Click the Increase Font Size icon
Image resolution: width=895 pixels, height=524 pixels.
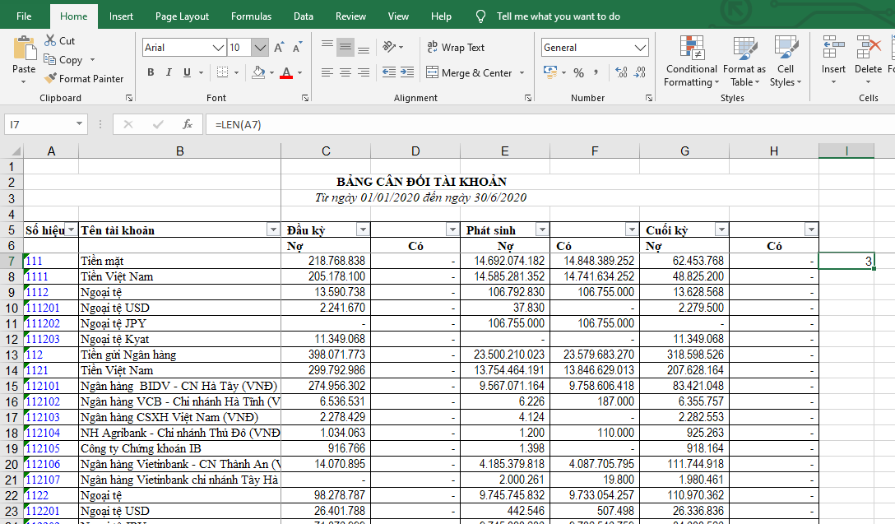[x=279, y=48]
